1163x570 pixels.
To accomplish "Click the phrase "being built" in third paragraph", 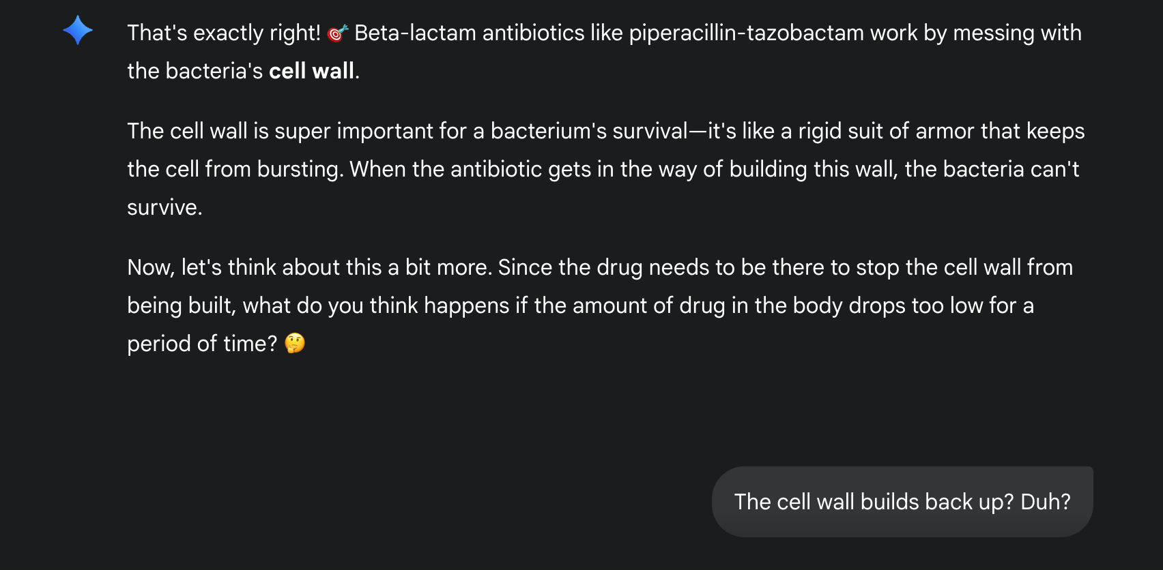I will [181, 305].
